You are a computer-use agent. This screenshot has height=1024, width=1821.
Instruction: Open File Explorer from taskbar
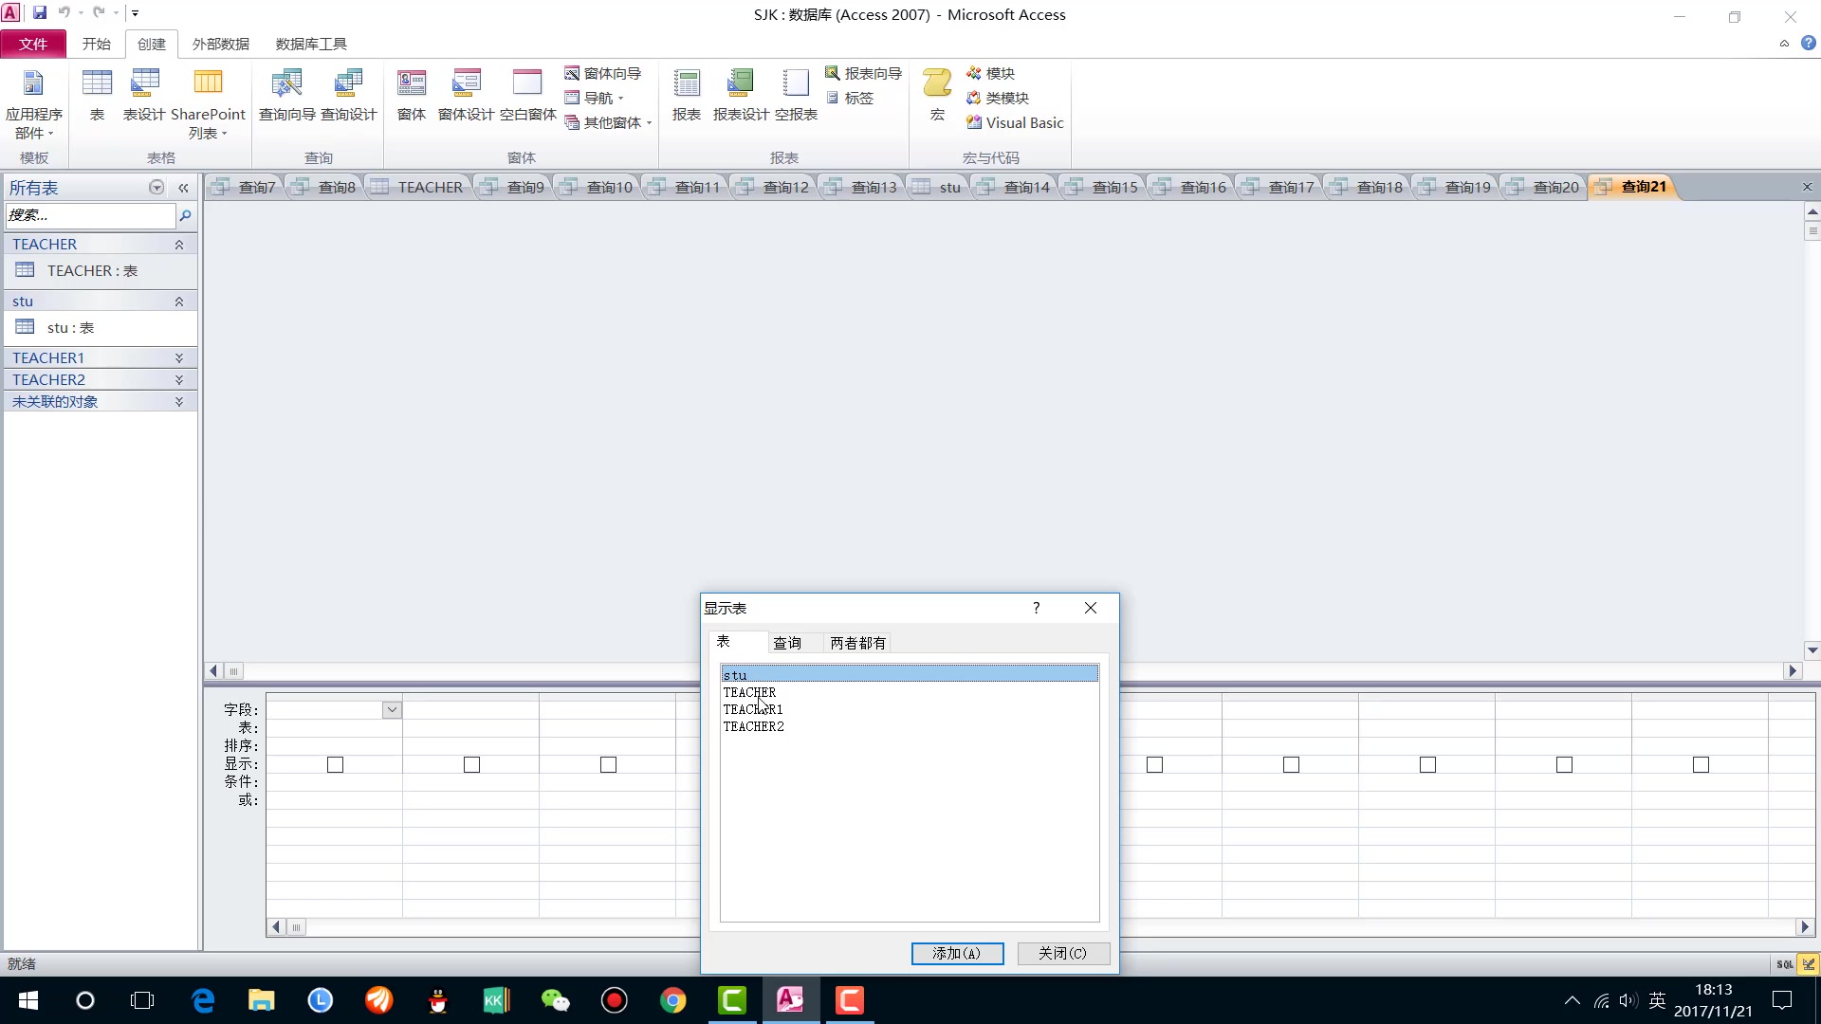(x=262, y=1000)
